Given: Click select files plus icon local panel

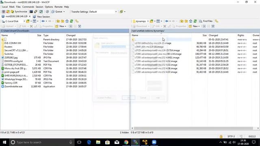Looking at the screenshot, I should (x=71, y=26).
